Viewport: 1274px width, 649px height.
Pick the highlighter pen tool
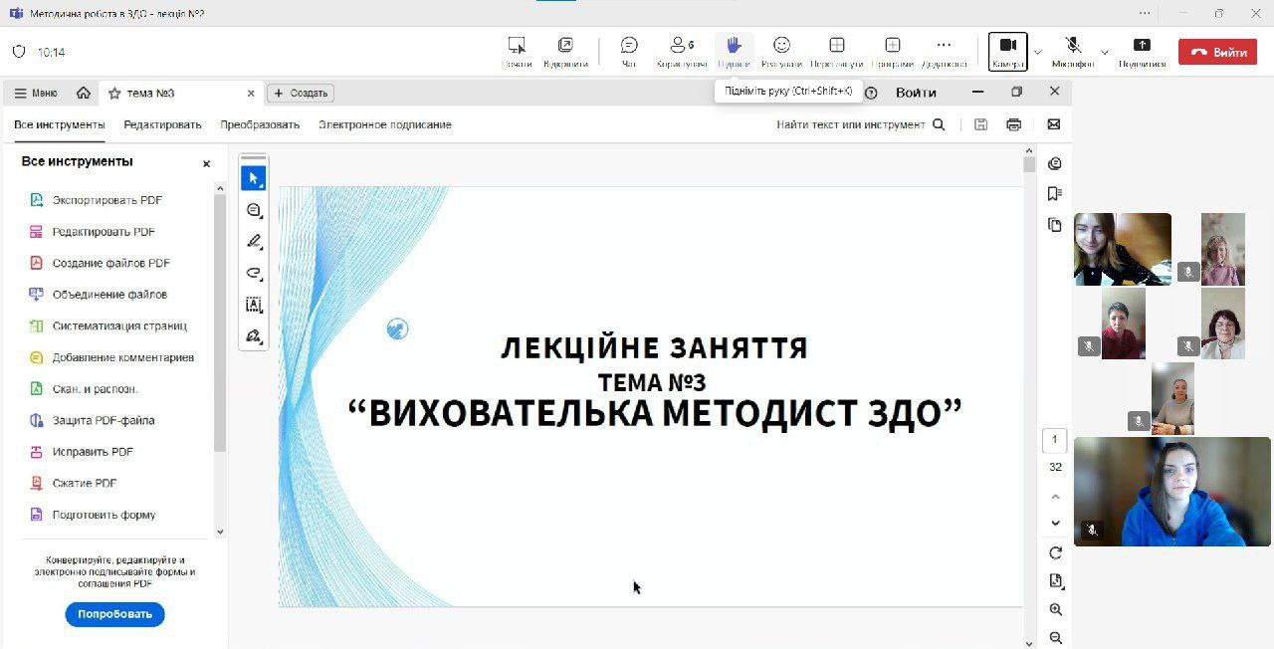point(254,242)
